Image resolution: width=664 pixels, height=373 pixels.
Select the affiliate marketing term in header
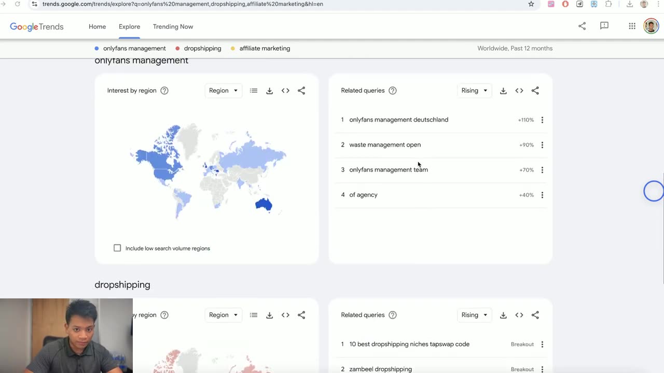(x=265, y=48)
